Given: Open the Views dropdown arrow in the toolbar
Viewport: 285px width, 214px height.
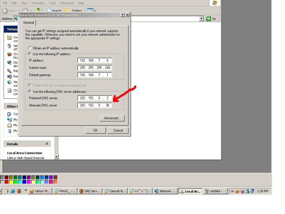Looking at the screenshot, I should click(95, 11).
